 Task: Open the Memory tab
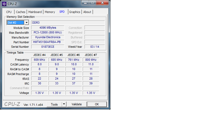50,12
